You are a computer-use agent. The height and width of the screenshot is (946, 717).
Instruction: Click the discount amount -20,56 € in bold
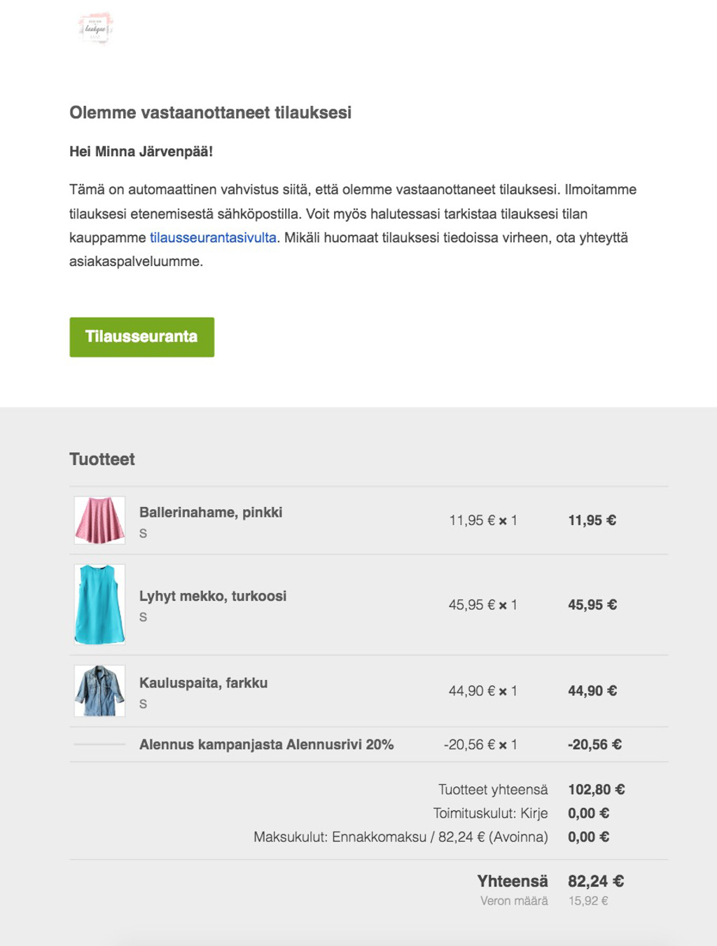[x=594, y=744]
